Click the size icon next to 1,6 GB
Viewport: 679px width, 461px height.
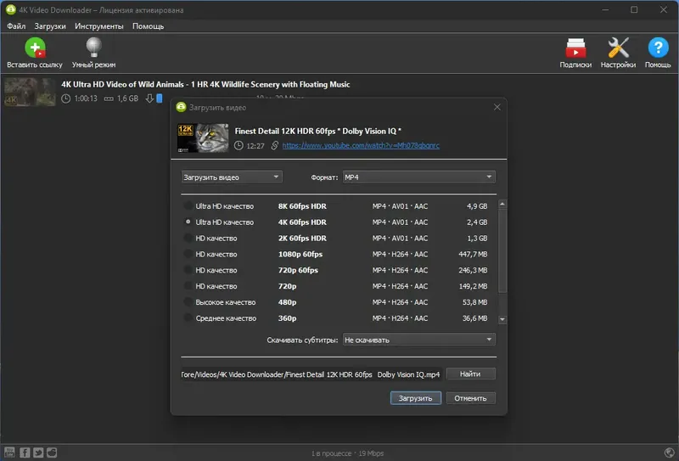[x=109, y=98]
